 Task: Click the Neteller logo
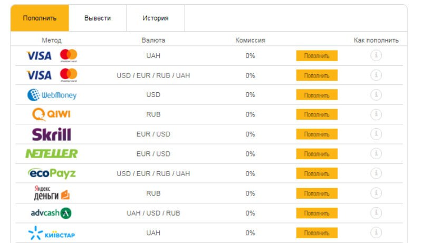52,154
